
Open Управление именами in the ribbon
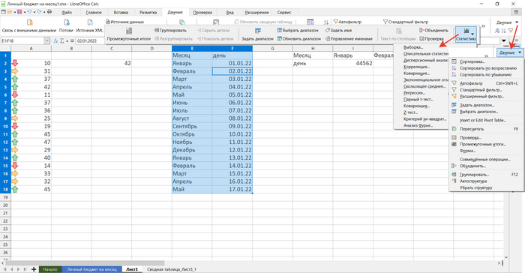[x=349, y=38]
